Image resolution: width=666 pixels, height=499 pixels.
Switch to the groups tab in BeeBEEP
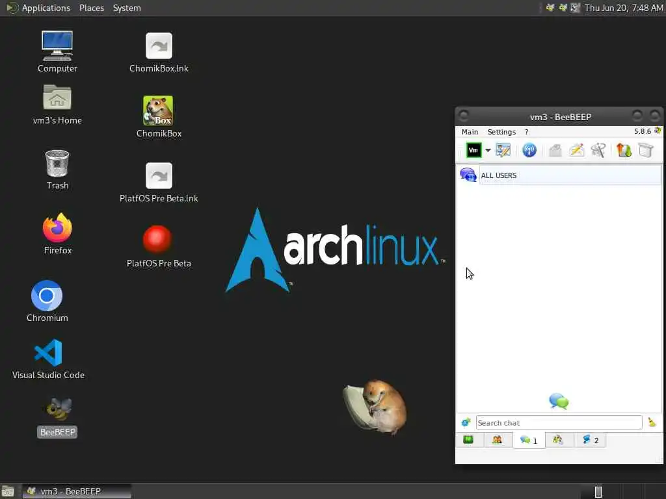point(558,440)
